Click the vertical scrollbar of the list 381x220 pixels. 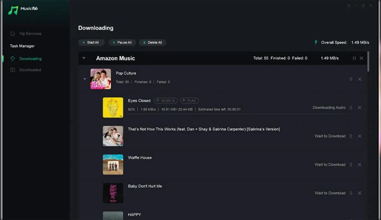[x=368, y=62]
